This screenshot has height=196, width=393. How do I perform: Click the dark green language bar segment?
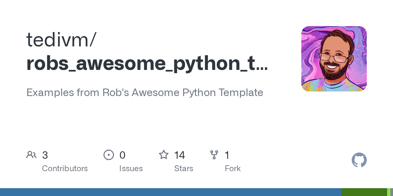pyautogui.click(x=364, y=192)
